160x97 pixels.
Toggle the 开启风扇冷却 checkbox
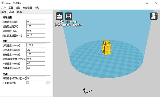click(x=28, y=83)
